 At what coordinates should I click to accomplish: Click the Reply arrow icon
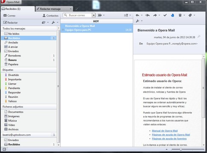(137, 15)
